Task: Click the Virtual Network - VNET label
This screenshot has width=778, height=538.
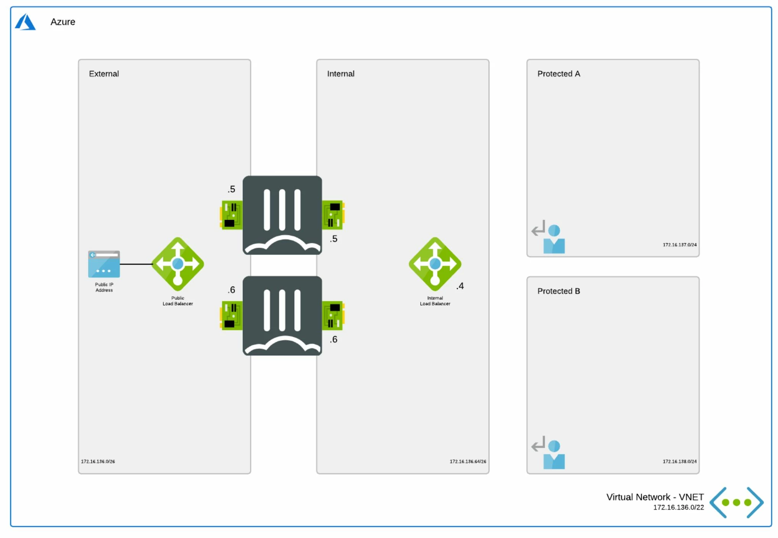Action: click(x=655, y=497)
